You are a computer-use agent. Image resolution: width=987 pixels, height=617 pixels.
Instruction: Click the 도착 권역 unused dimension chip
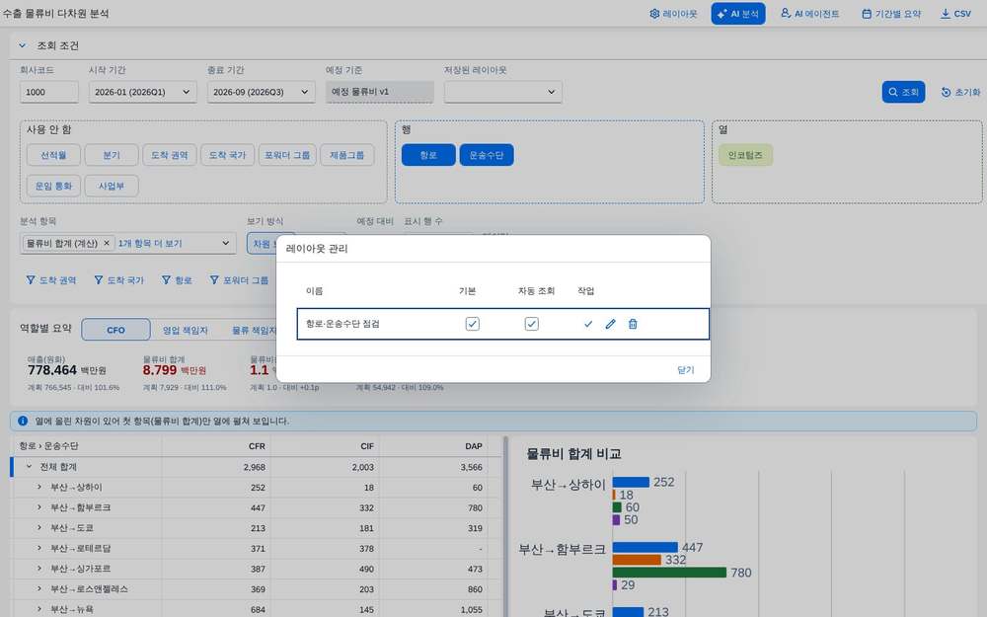(170, 155)
